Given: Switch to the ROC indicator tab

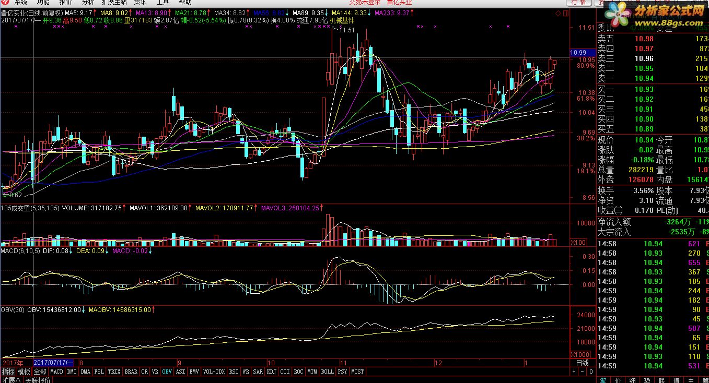Looking at the screenshot, I should pos(298,372).
